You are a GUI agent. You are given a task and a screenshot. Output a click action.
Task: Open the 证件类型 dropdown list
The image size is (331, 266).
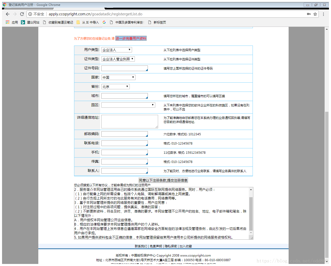tap(118, 59)
